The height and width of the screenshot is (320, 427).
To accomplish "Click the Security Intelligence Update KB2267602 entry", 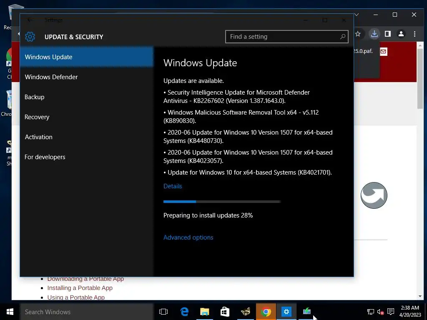I will point(236,97).
